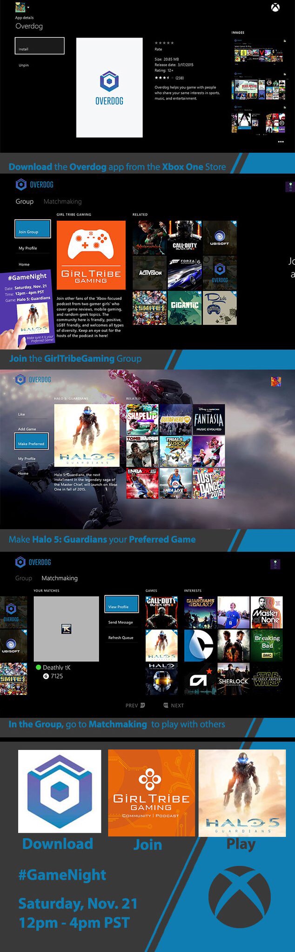
Task: Go to Home below Join Group
Action: tap(24, 264)
